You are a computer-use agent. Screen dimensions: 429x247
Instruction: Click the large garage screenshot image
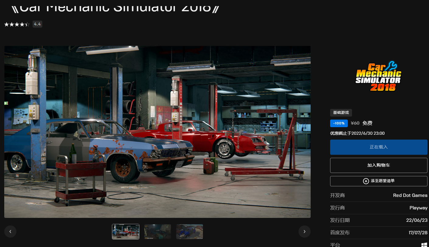[x=157, y=132]
